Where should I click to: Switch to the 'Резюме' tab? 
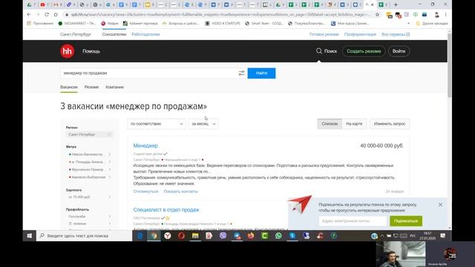(x=91, y=88)
